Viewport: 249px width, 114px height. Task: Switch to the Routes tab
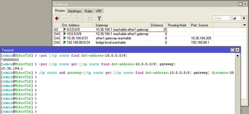(60, 11)
